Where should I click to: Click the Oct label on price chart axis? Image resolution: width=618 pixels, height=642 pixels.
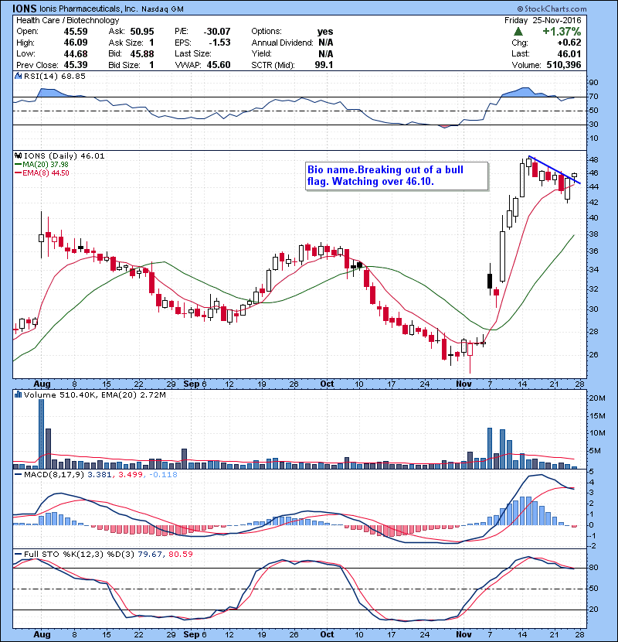click(327, 384)
